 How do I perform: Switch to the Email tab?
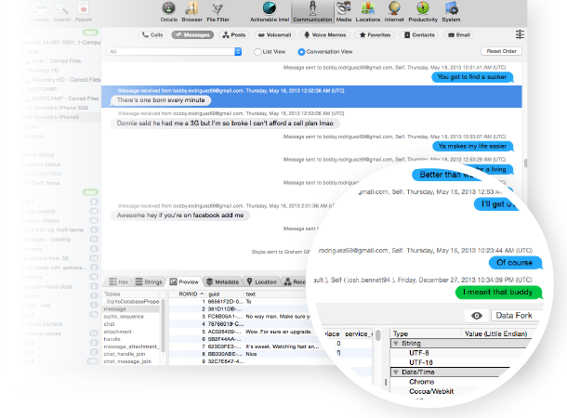click(x=459, y=35)
